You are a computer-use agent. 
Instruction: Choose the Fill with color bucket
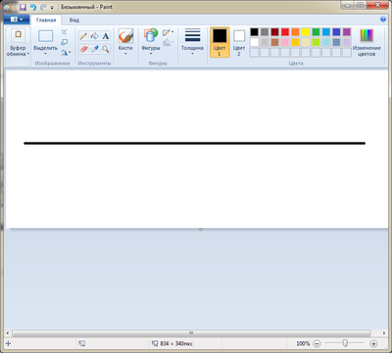(95, 36)
